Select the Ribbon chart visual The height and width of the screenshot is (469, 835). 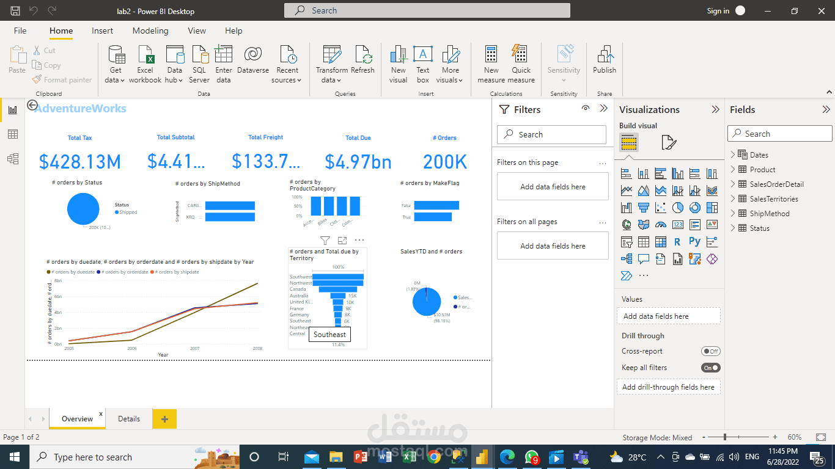[x=712, y=191]
